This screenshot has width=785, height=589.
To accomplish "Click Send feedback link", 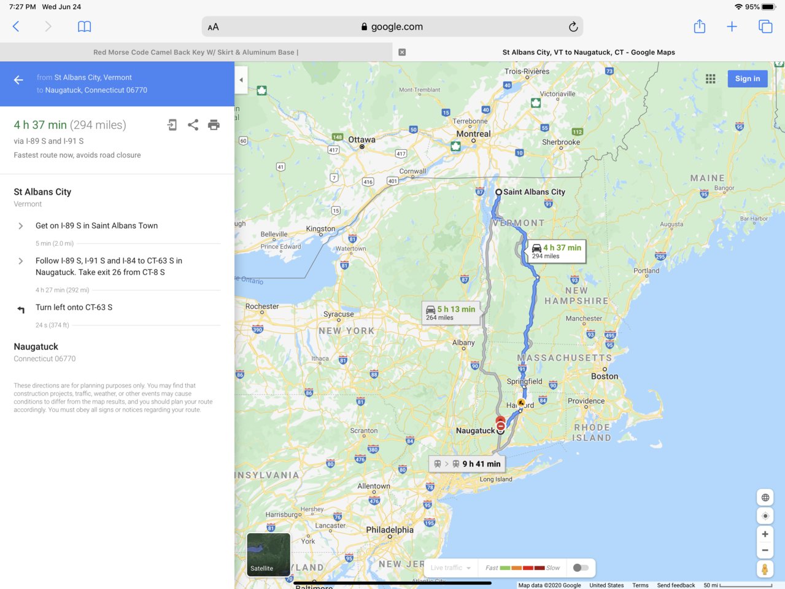I will pyautogui.click(x=676, y=585).
